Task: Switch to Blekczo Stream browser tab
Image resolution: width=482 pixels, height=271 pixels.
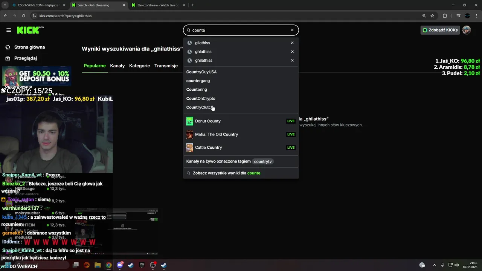Action: pyautogui.click(x=158, y=5)
